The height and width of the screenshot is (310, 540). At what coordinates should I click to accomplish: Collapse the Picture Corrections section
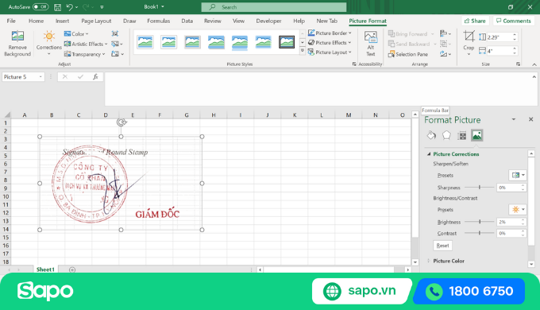429,154
